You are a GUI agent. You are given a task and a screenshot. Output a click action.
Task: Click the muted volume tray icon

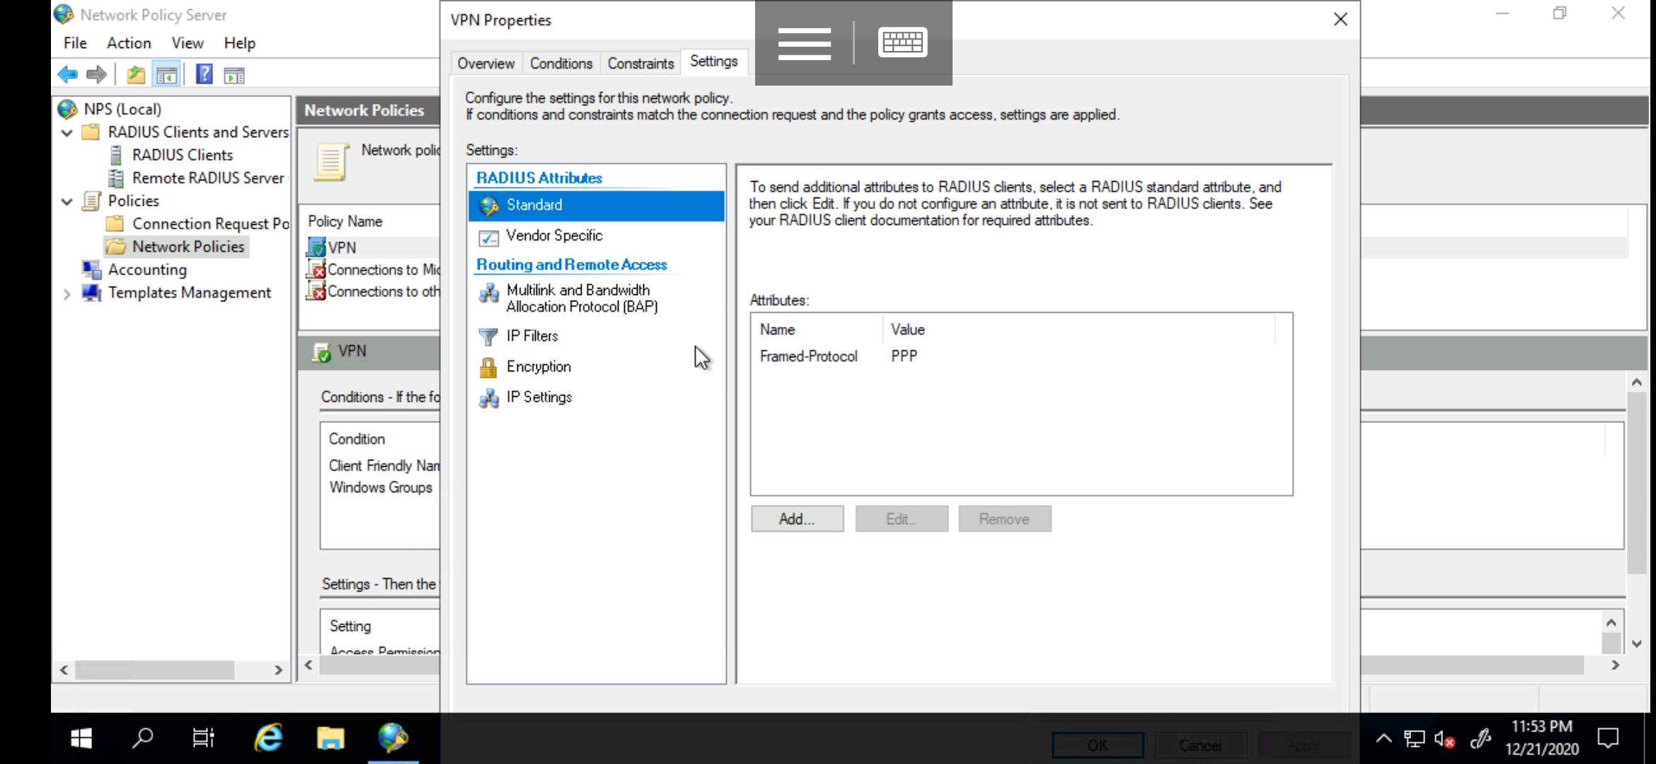(x=1444, y=739)
